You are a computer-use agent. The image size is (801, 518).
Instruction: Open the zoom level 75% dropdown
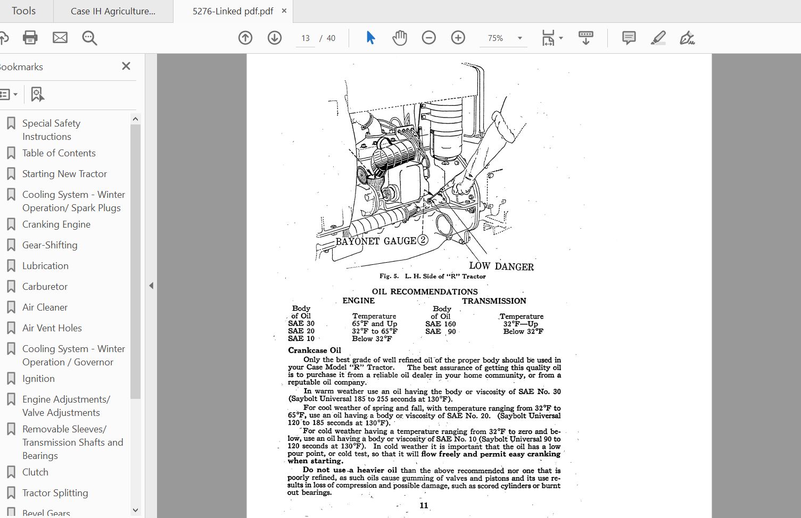520,38
